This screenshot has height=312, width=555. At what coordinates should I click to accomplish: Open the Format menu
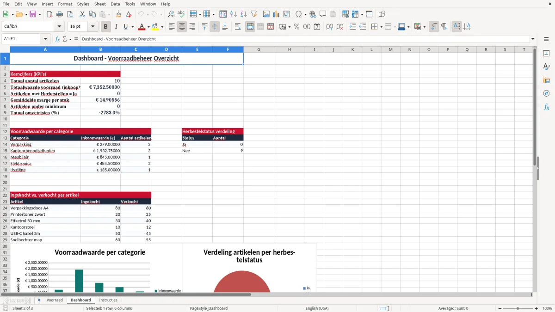click(x=65, y=4)
